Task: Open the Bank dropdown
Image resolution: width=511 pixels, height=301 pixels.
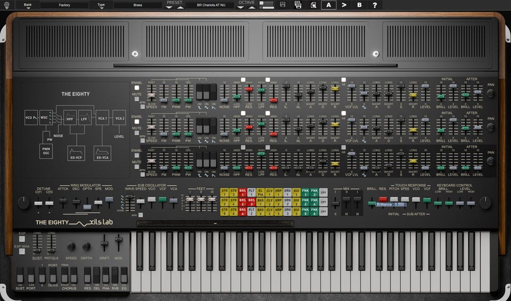Action: tap(28, 5)
